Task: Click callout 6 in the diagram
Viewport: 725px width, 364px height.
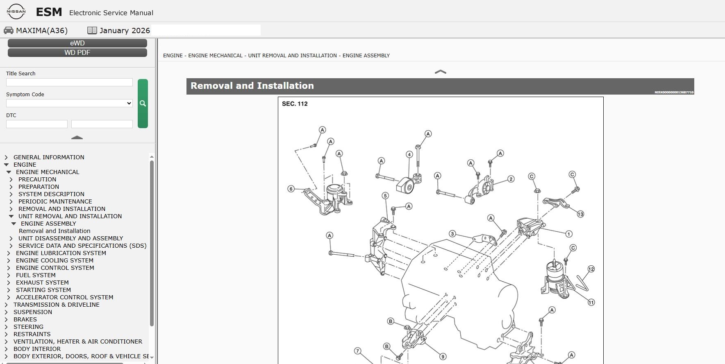Action: [x=291, y=189]
